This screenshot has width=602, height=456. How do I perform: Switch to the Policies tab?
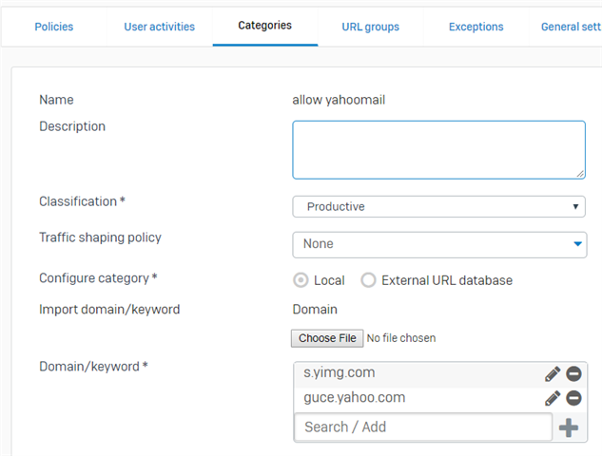[53, 27]
